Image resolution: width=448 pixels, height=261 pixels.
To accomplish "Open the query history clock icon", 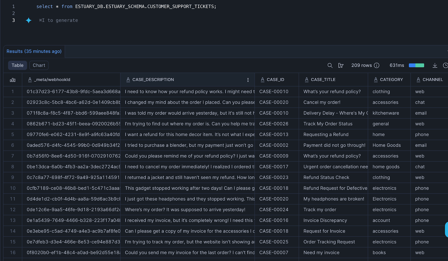I will [445, 65].
